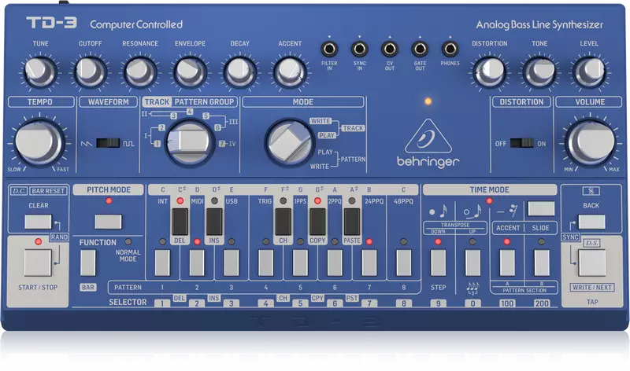Click the sawtooth waveform symbol
The height and width of the screenshot is (371, 630).
click(x=87, y=143)
